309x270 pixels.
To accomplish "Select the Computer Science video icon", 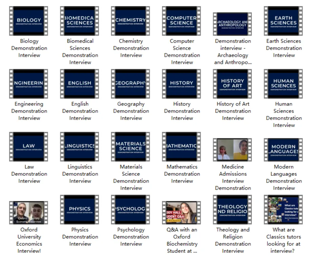I will [x=182, y=21].
